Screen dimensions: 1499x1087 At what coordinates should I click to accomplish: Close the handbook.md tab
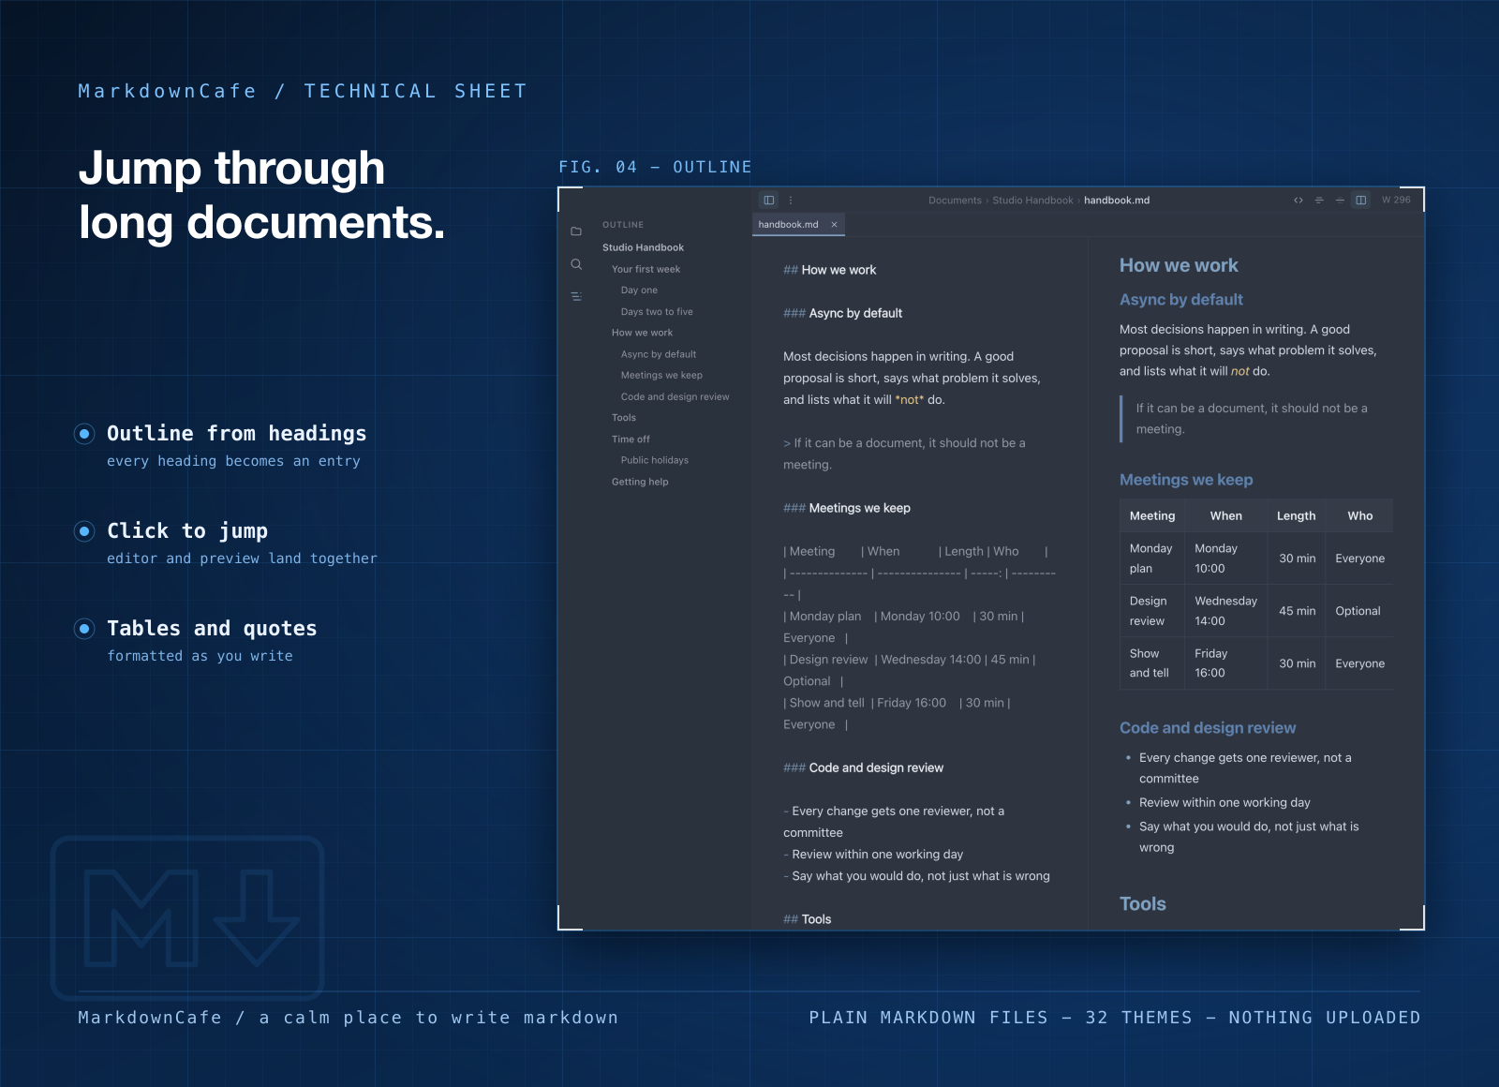834,225
